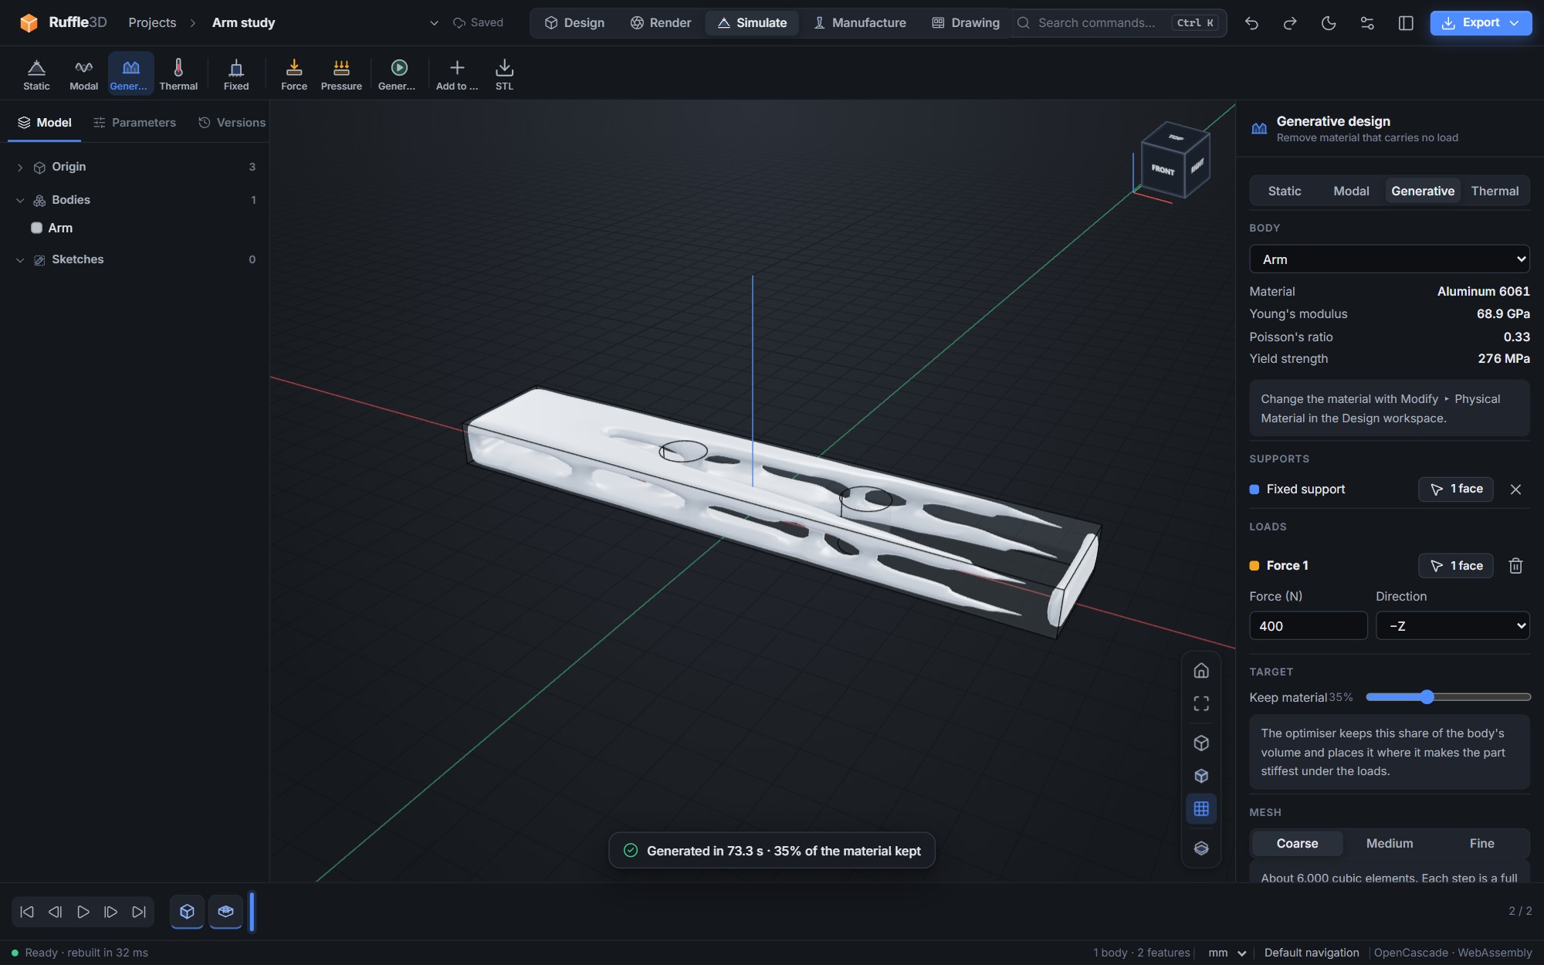Collapse the Bodies tree node
1544x965 pixels.
20,200
